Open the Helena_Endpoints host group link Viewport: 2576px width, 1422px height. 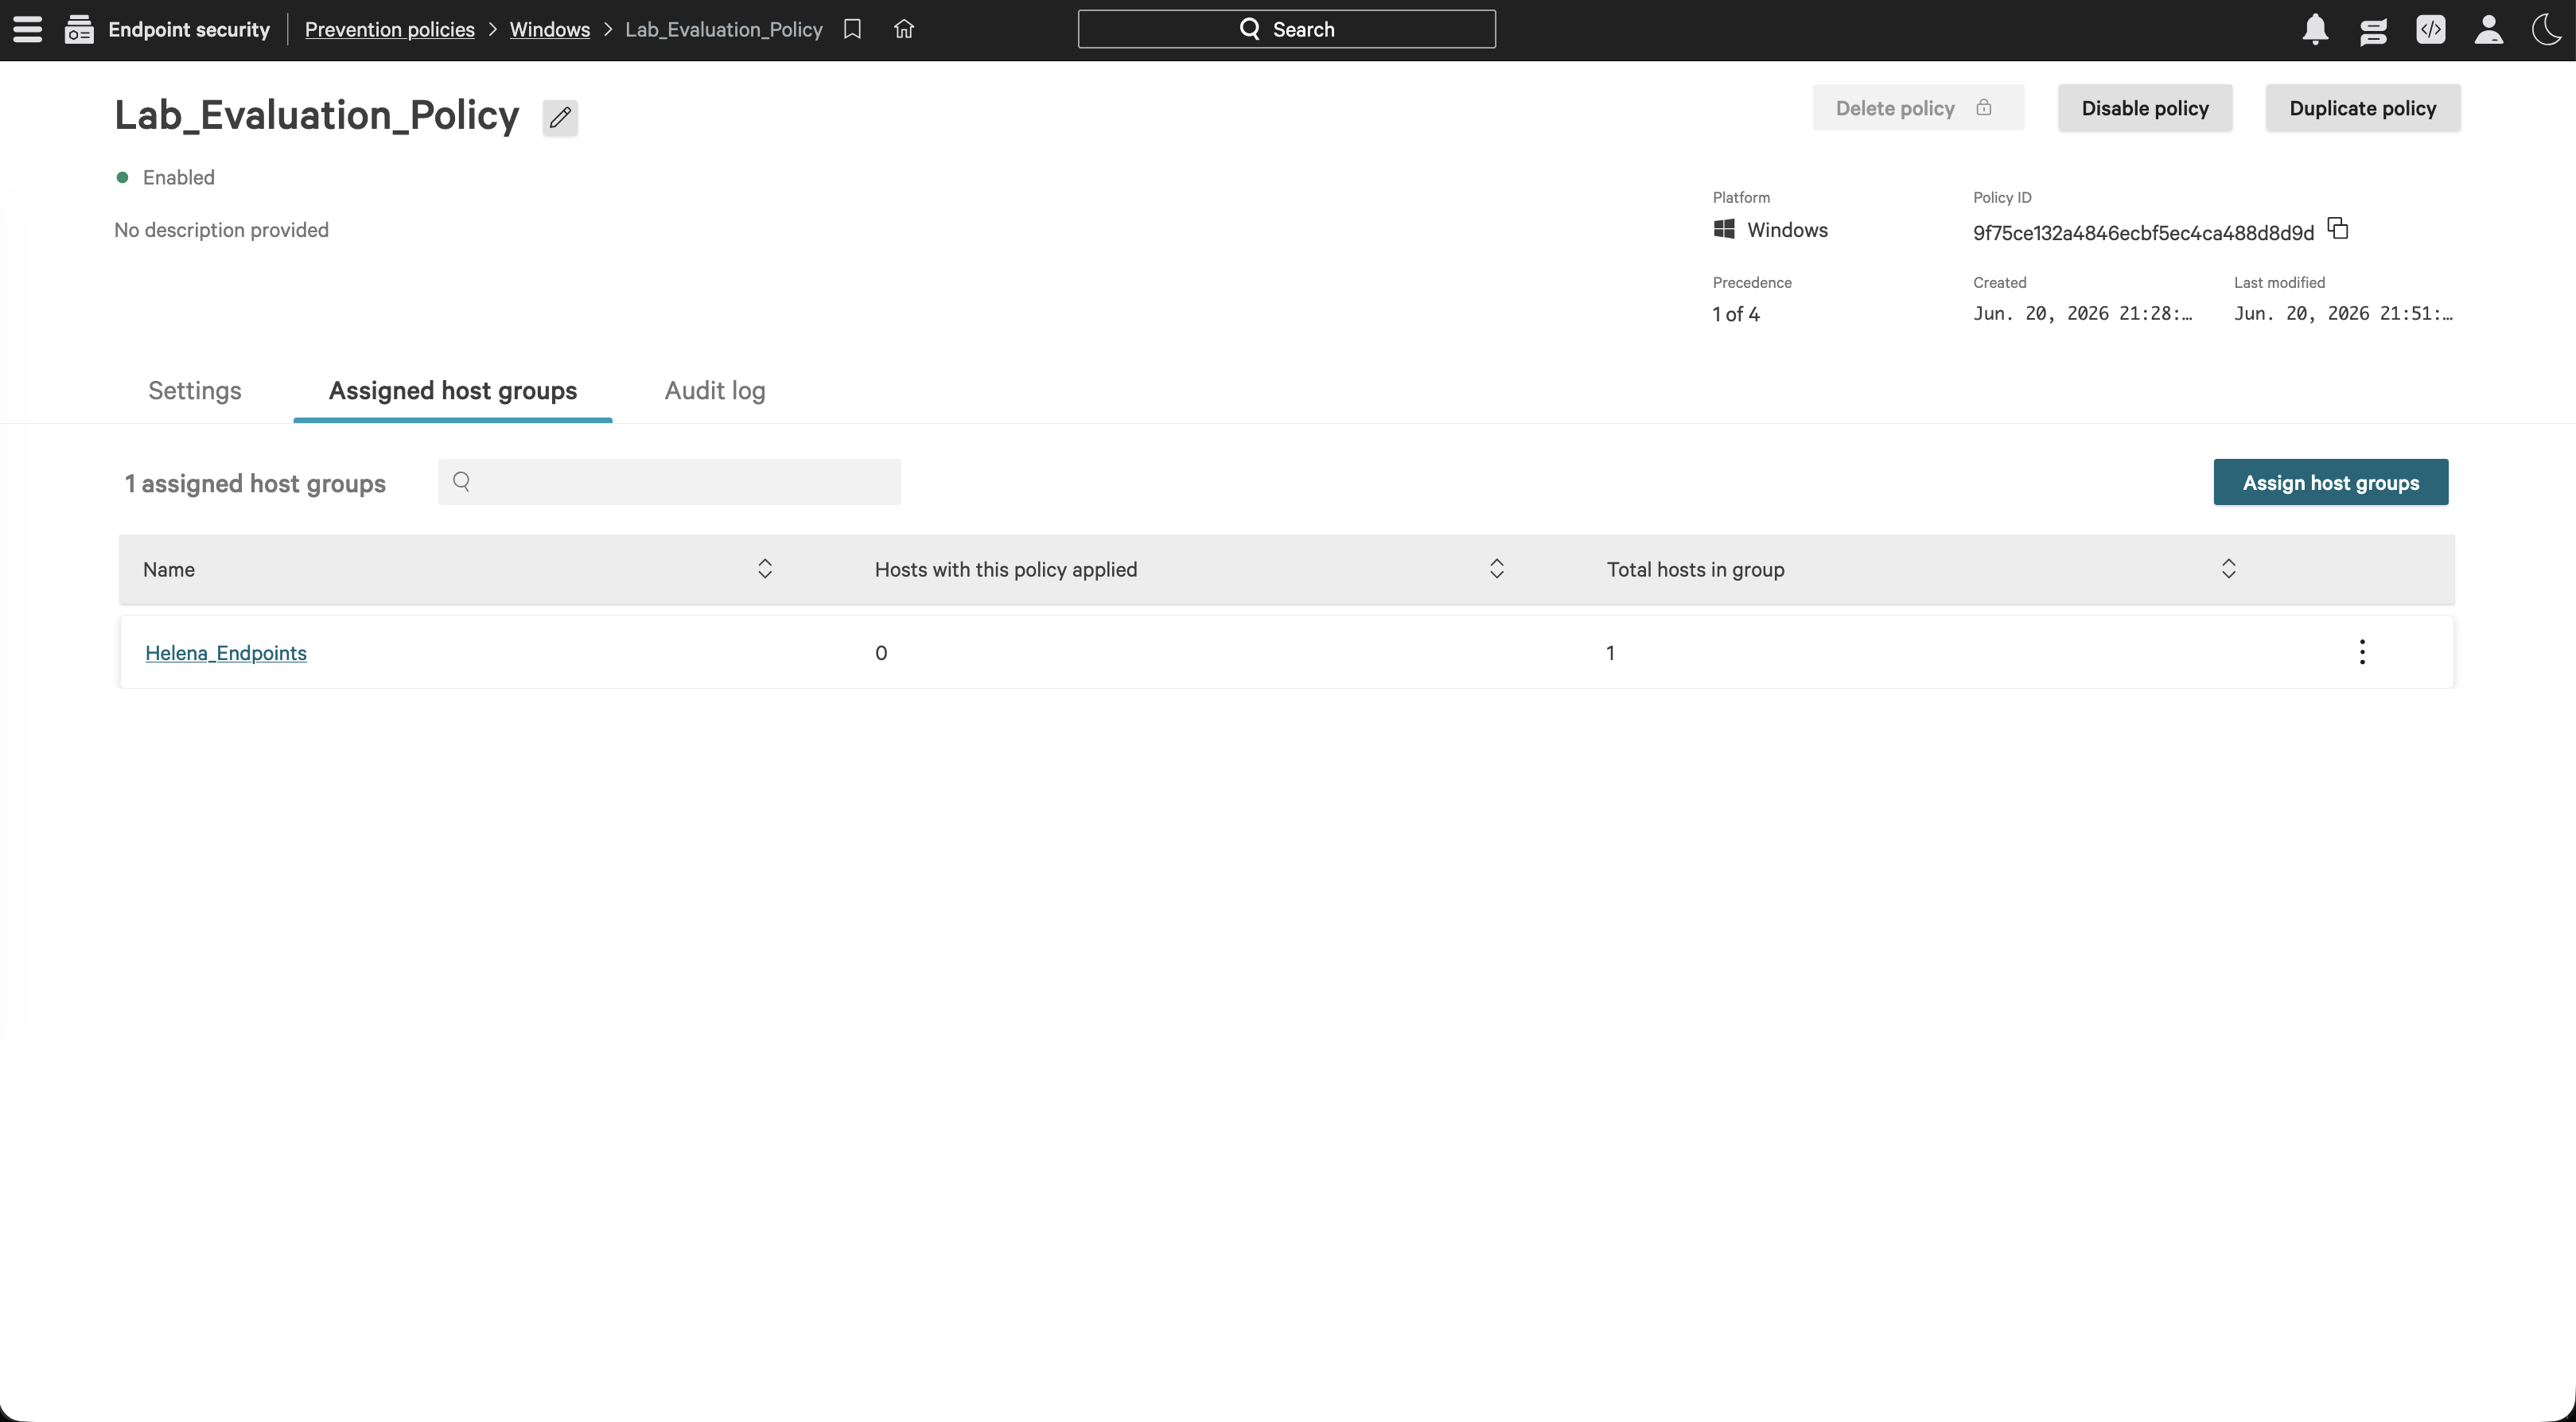click(226, 653)
